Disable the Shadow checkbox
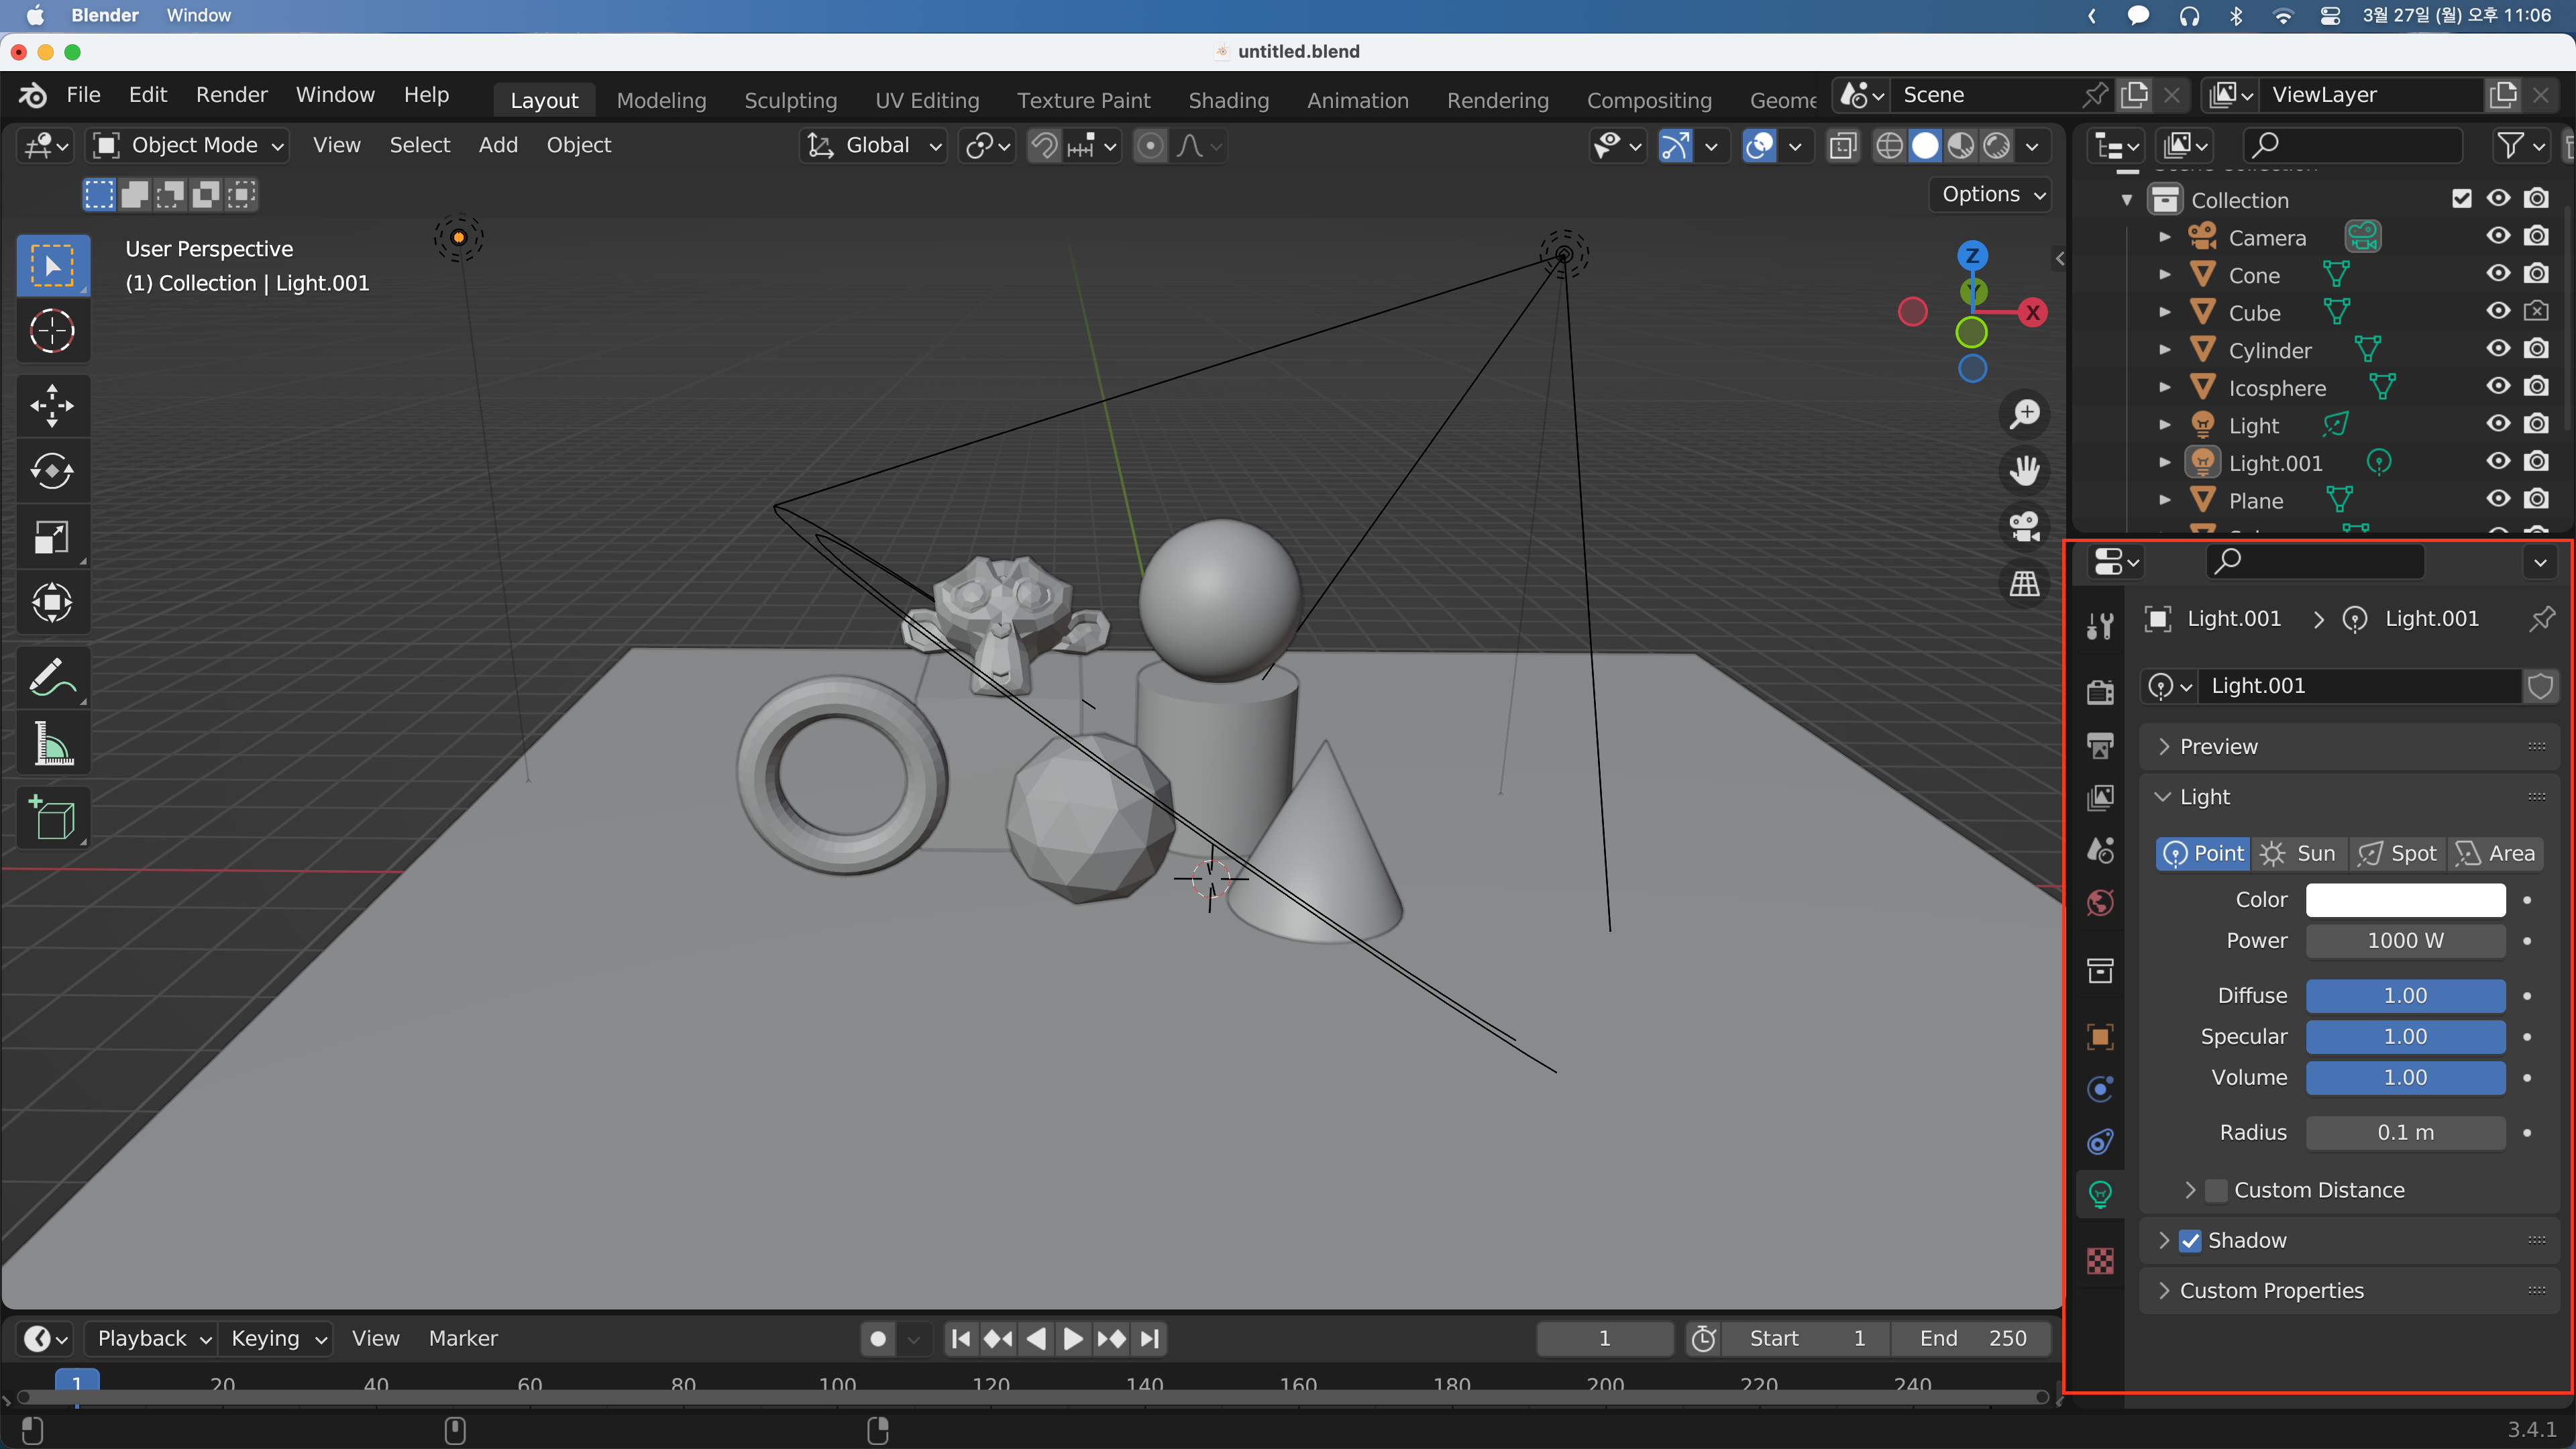 [x=2190, y=1241]
